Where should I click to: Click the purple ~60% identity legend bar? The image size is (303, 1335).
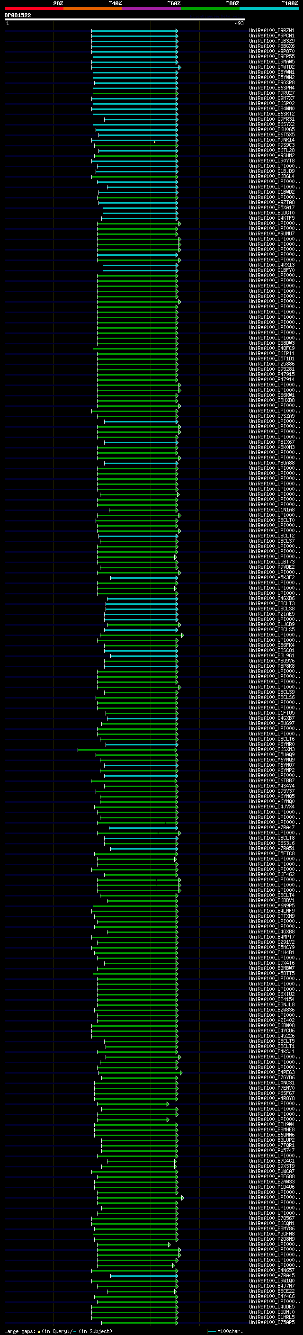(x=152, y=9)
